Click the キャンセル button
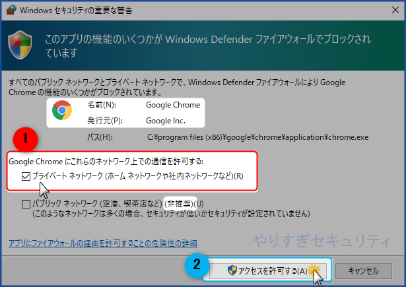This screenshot has width=406, height=287. [364, 271]
